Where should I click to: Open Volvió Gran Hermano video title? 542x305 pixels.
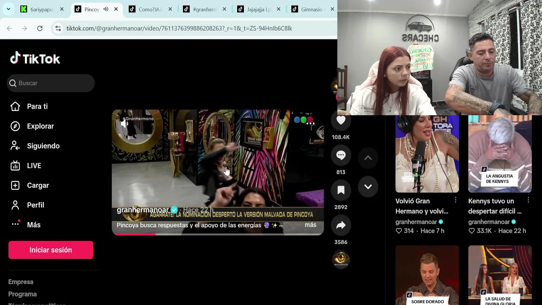pos(422,206)
